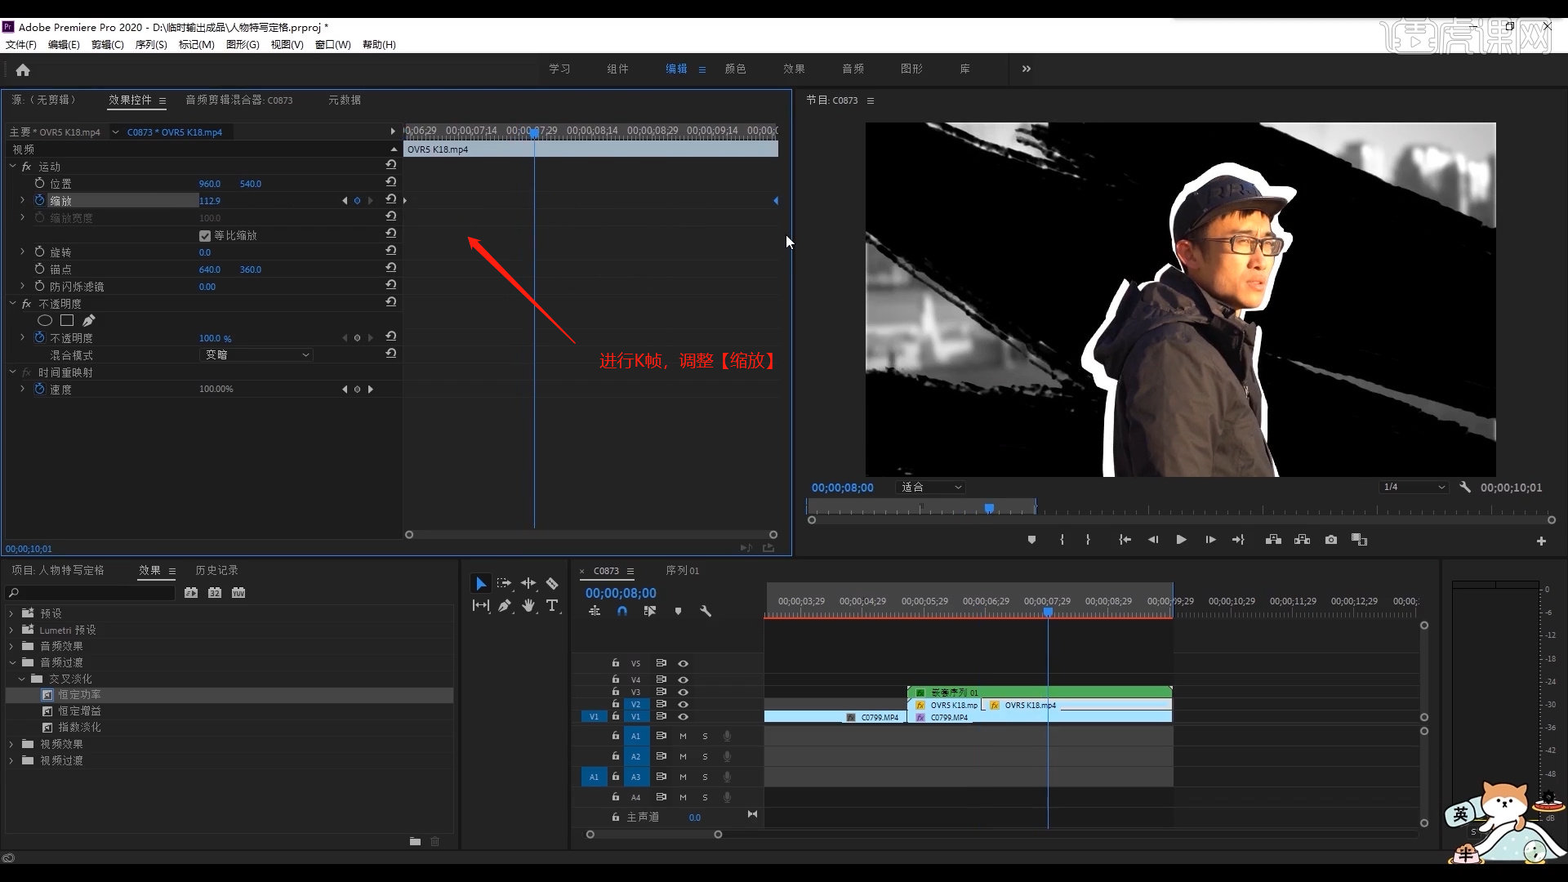The width and height of the screenshot is (1568, 882).
Task: Solo audio track A2
Action: (705, 756)
